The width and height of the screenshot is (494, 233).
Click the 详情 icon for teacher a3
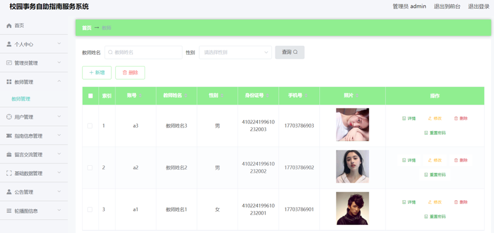[x=404, y=118]
